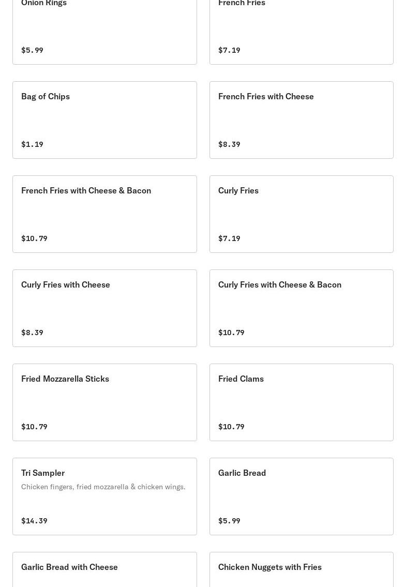Click the Fried Clams $10.79 price

231,427
